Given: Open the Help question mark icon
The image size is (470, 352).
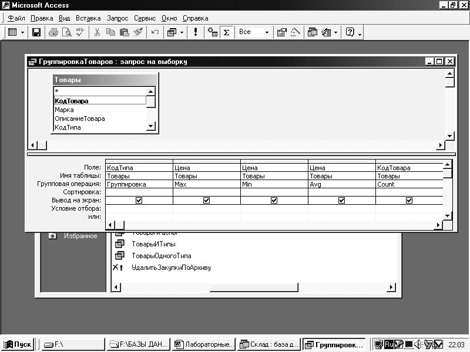Looking at the screenshot, I should point(350,32).
